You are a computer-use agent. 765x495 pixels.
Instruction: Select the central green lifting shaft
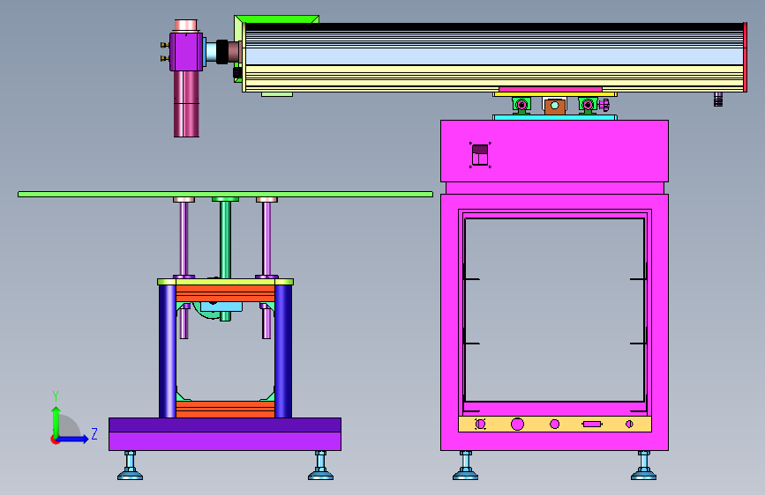(225, 239)
